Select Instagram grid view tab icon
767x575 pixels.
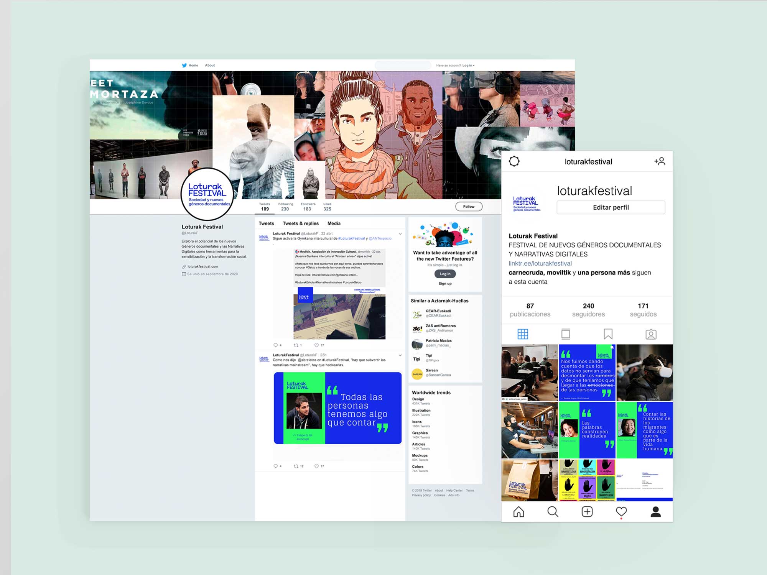523,334
